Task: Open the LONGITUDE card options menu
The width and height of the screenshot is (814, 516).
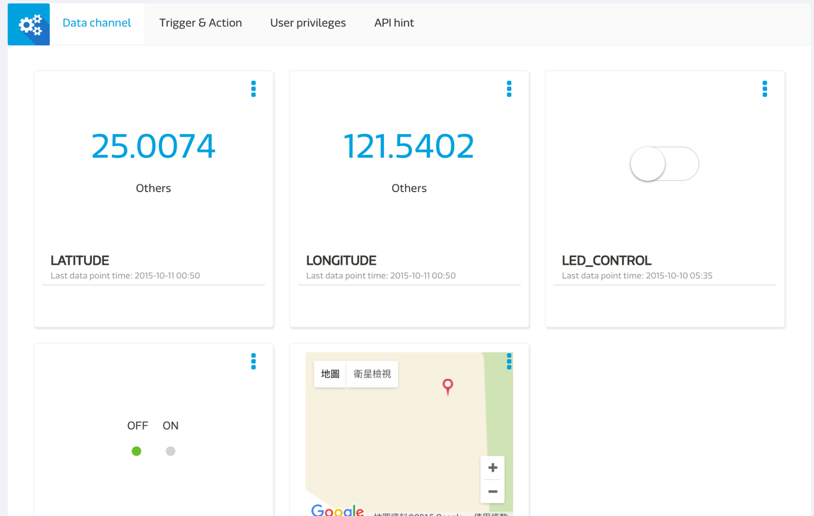Action: pyautogui.click(x=509, y=89)
